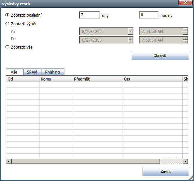Select the Zobrazit poslední radio button
The width and height of the screenshot is (194, 181).
tap(7, 15)
